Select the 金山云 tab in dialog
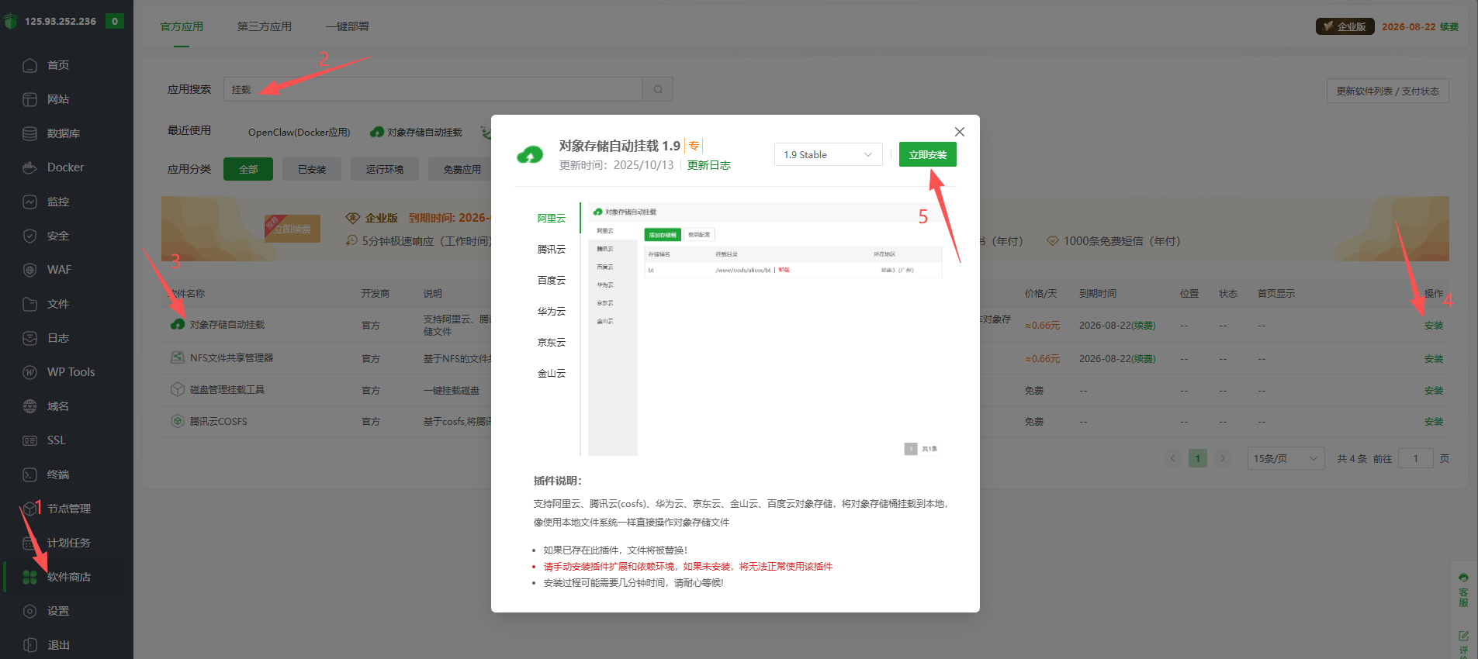1478x659 pixels. pyautogui.click(x=552, y=374)
